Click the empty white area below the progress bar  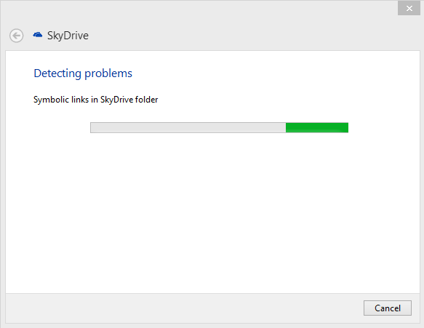(212, 211)
